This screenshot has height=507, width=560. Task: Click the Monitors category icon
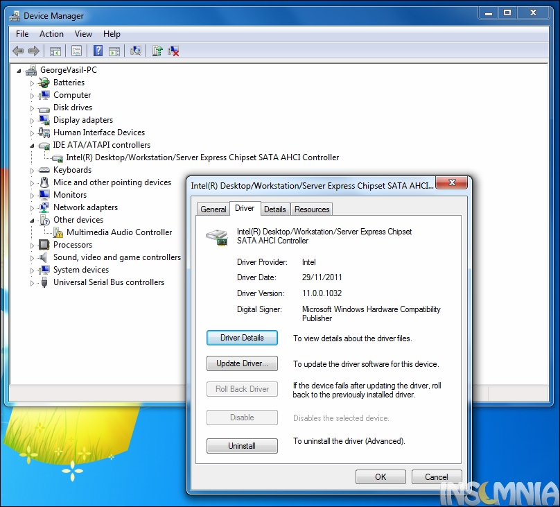coord(44,195)
